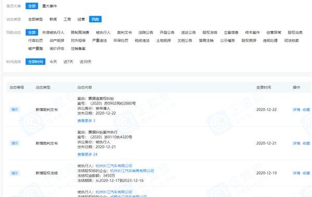Limit time range to 近7天

[x=68, y=62]
